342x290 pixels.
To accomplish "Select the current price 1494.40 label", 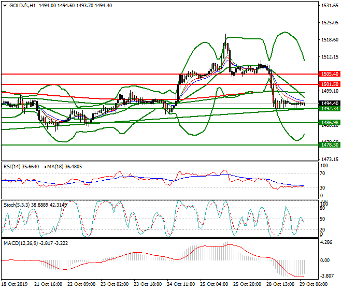I will pyautogui.click(x=330, y=104).
